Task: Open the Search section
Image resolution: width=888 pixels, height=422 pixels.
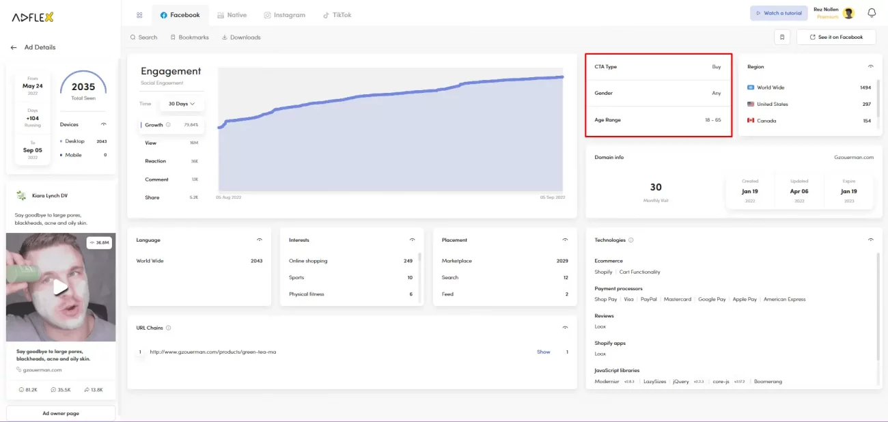Action: point(143,38)
